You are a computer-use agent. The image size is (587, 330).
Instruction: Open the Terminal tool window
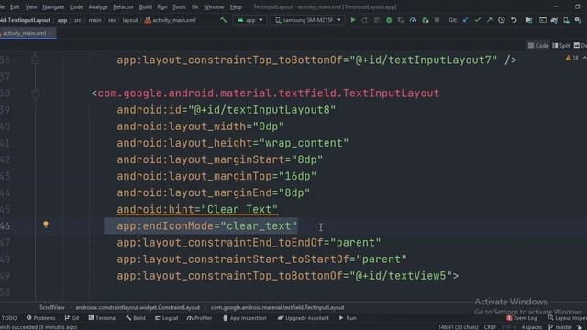click(x=103, y=318)
